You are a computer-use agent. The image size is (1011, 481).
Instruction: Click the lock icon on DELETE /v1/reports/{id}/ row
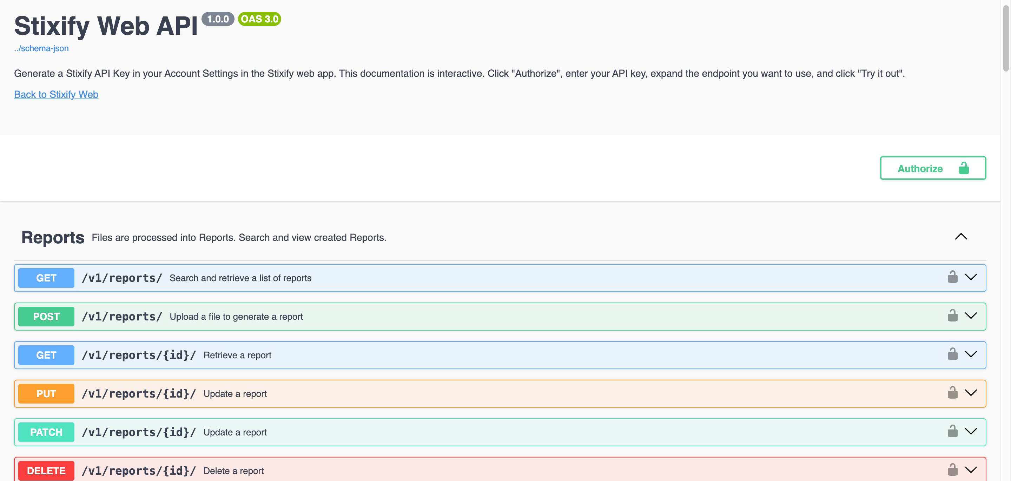(952, 470)
